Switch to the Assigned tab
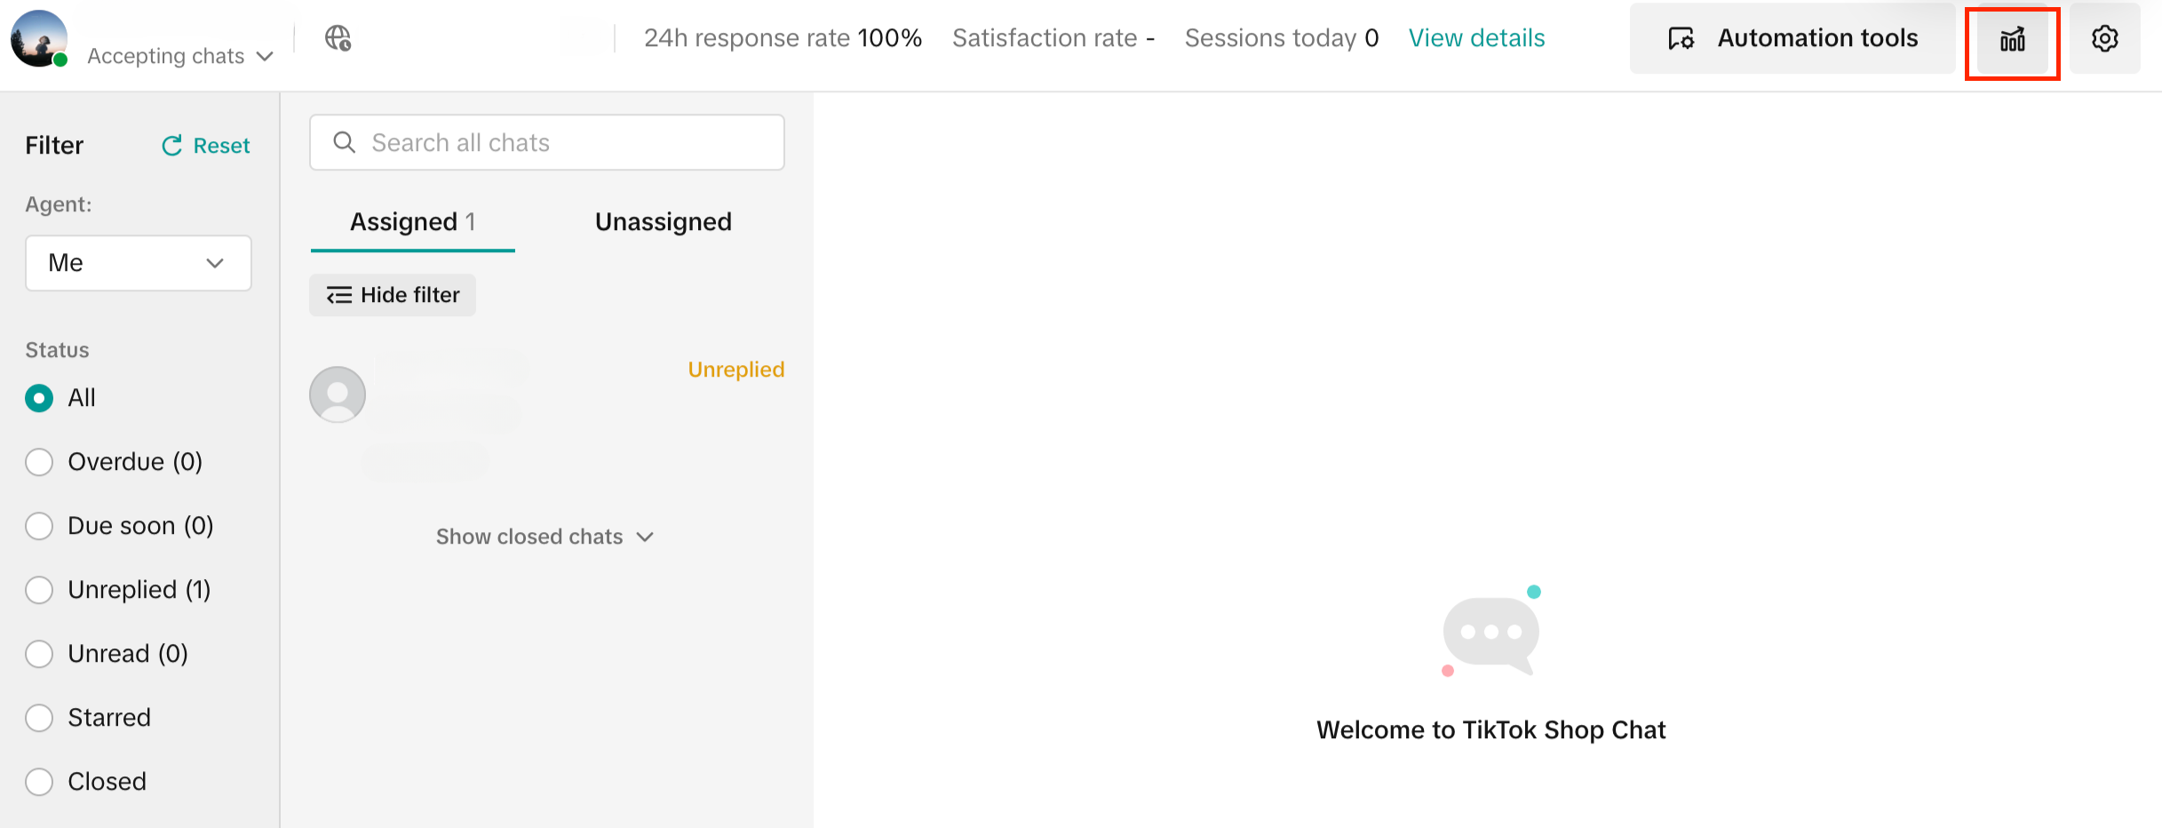The image size is (2162, 828). (x=412, y=222)
